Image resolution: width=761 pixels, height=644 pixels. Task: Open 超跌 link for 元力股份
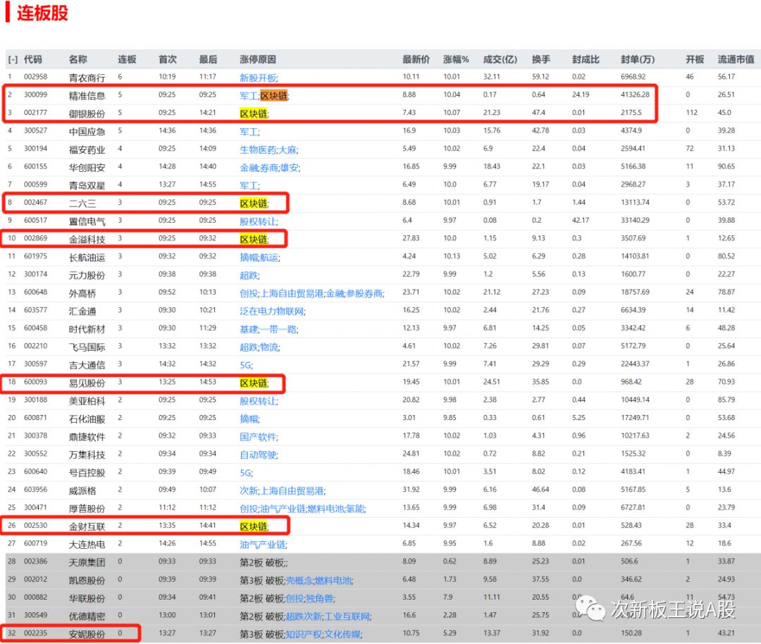(249, 275)
